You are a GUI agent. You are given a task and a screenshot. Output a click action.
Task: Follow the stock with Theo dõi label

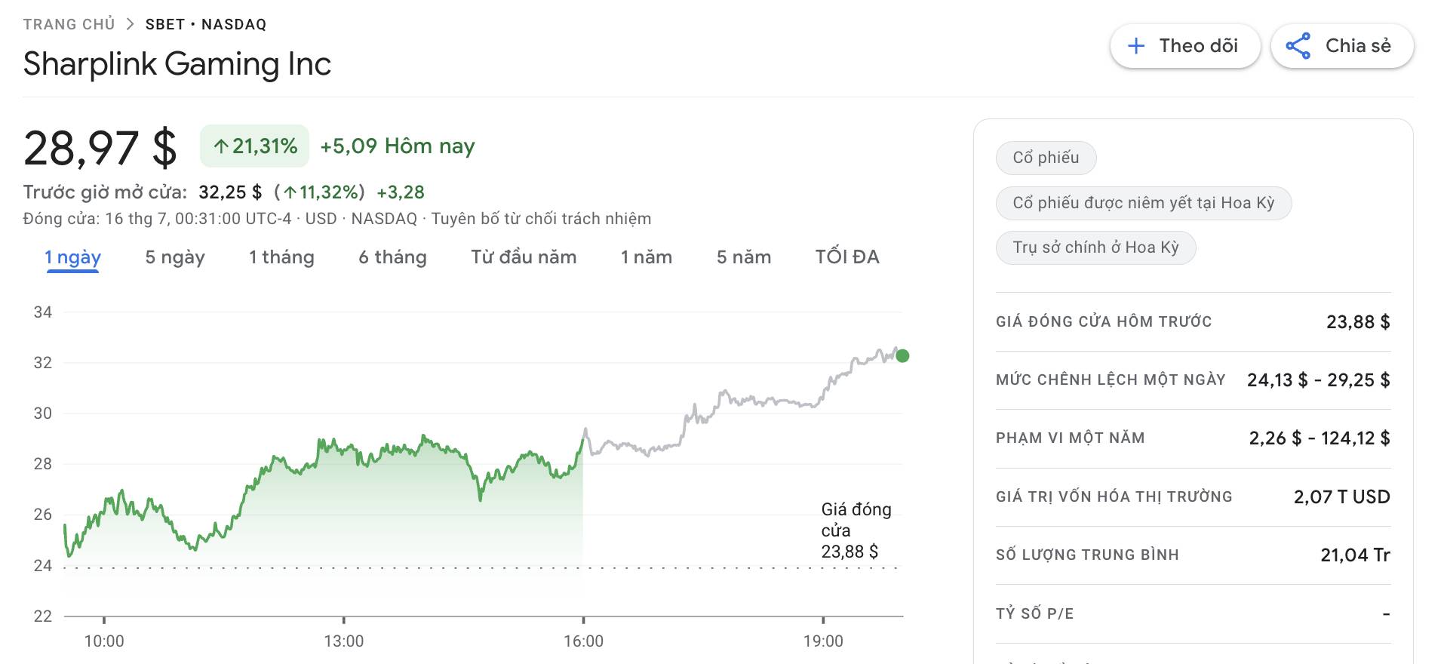coord(1198,46)
